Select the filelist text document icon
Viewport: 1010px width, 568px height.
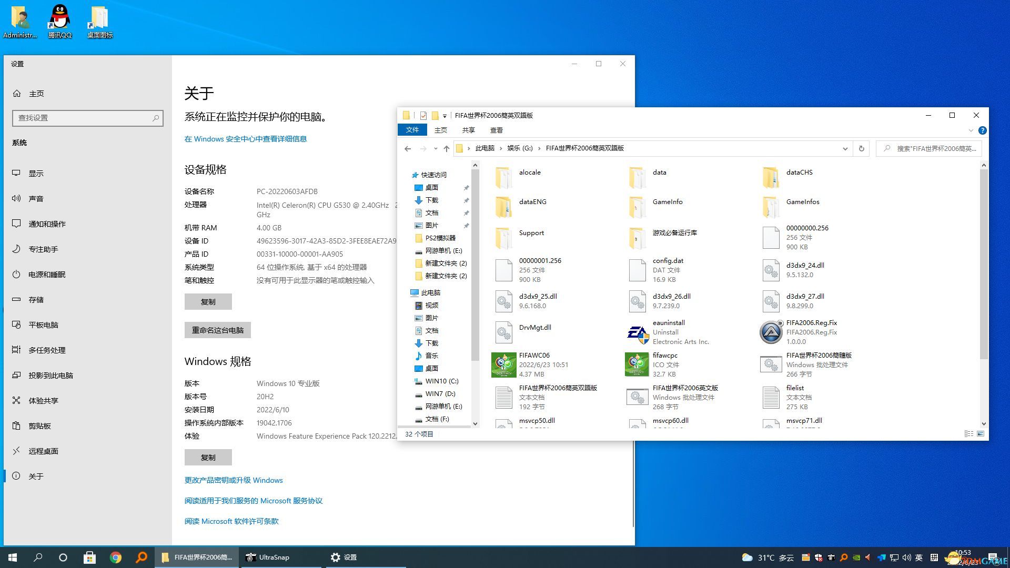[x=771, y=398]
